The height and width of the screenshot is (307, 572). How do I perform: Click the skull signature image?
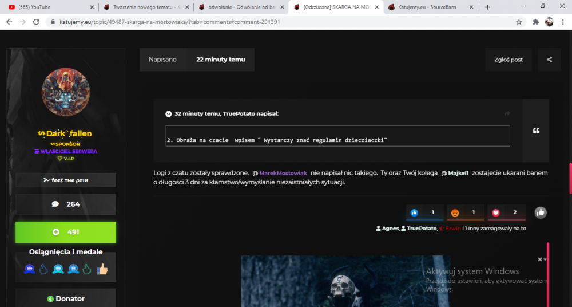346,281
